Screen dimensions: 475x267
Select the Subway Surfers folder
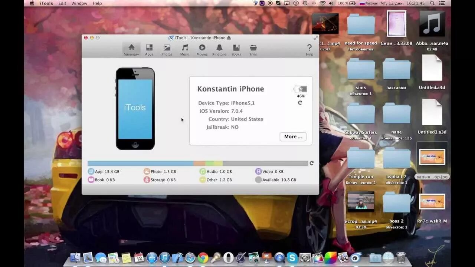click(361, 114)
